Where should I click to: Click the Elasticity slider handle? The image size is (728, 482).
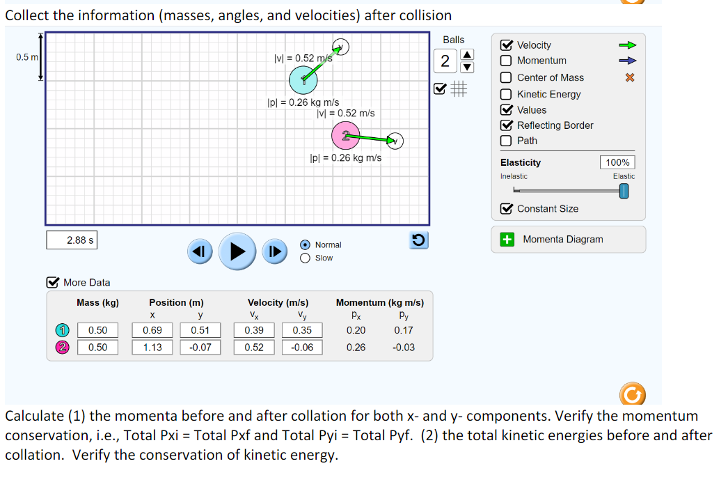coord(624,190)
